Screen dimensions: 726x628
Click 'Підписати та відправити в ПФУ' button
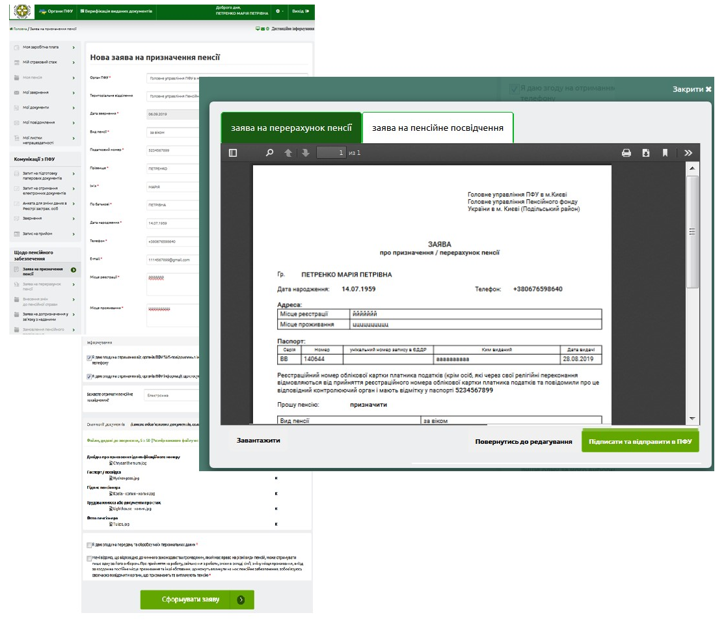pyautogui.click(x=640, y=442)
